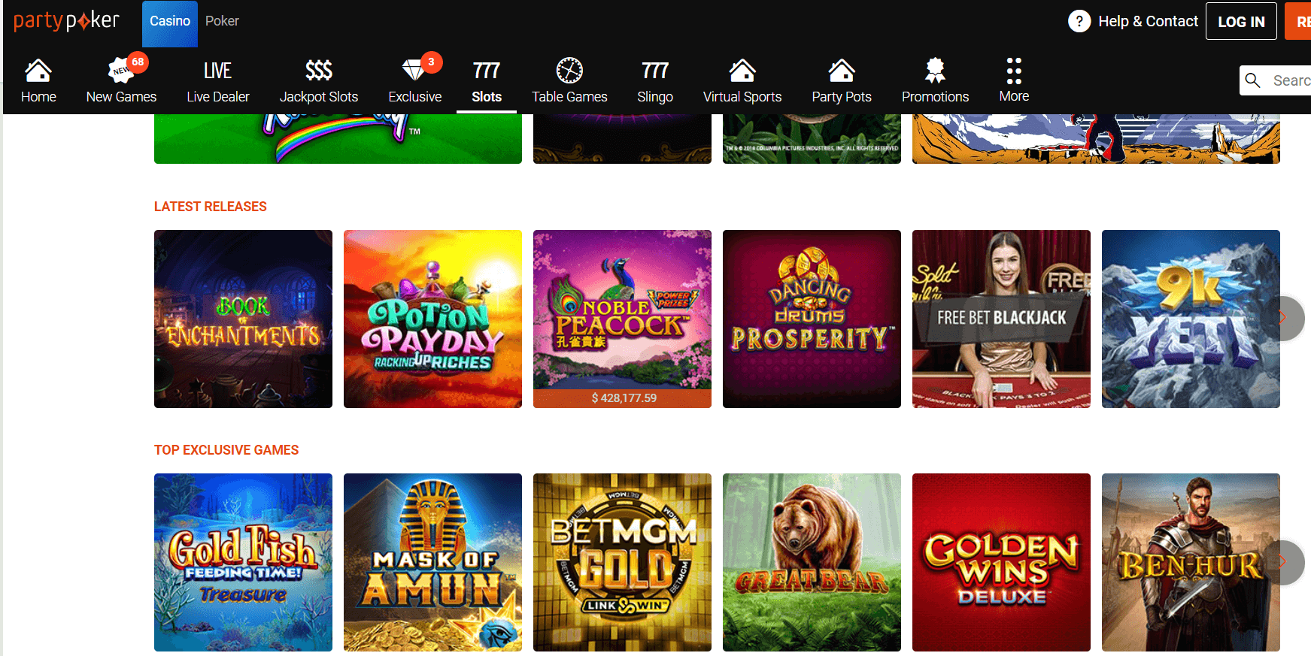This screenshot has width=1311, height=656.
Task: Click the LOG IN button
Action: [1241, 22]
